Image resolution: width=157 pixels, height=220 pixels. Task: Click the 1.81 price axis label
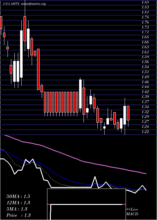[x=145, y=12]
